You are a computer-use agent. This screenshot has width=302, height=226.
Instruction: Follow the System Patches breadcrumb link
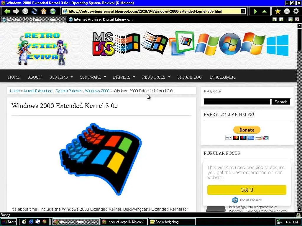tap(68, 91)
